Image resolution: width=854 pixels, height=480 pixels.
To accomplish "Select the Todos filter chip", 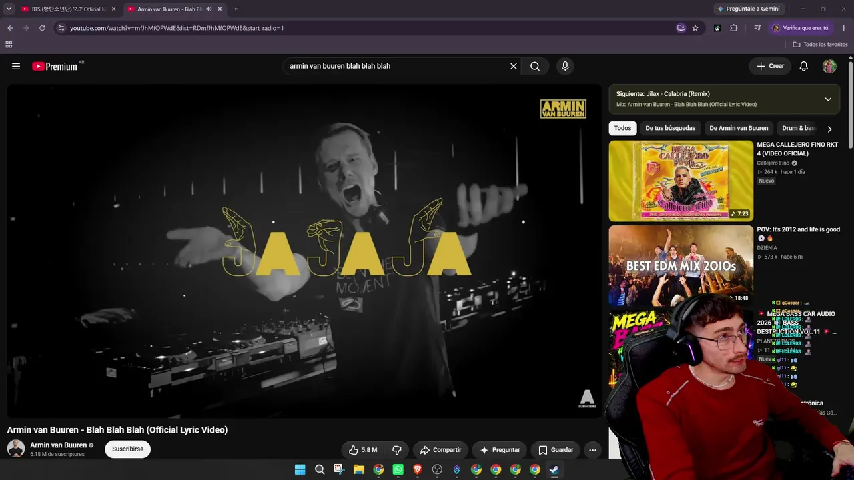I will (622, 129).
